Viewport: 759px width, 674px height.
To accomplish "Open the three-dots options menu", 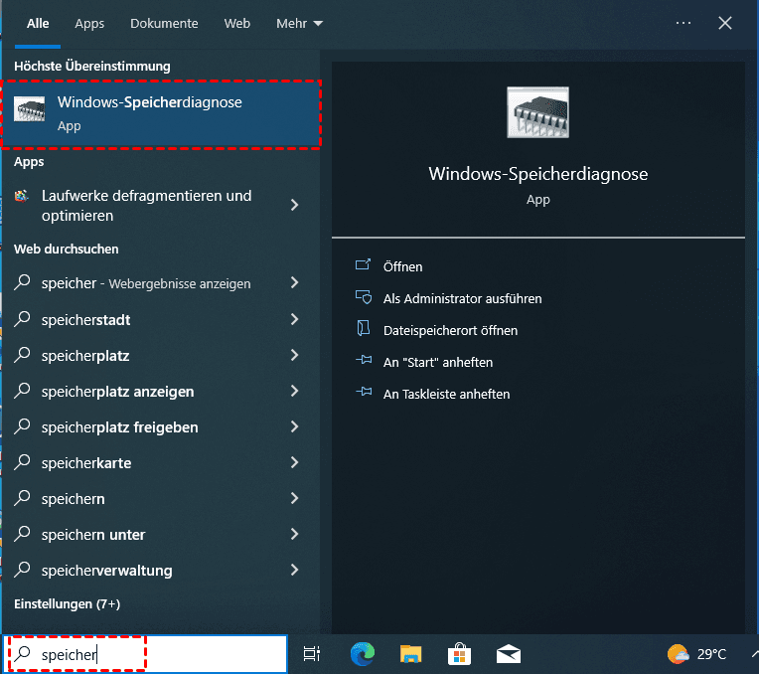I will [683, 23].
